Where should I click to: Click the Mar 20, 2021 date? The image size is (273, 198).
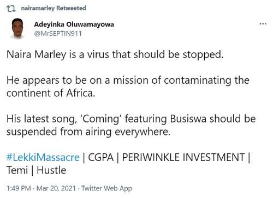pos(56,188)
